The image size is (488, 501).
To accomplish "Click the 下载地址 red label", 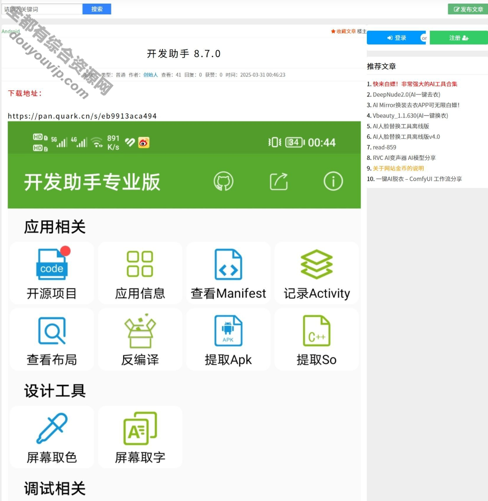I will pyautogui.click(x=25, y=93).
